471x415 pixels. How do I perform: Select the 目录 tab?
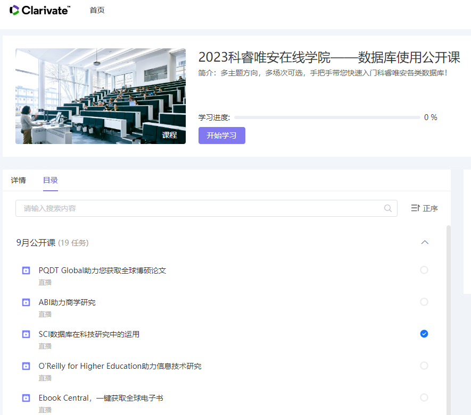pos(51,180)
